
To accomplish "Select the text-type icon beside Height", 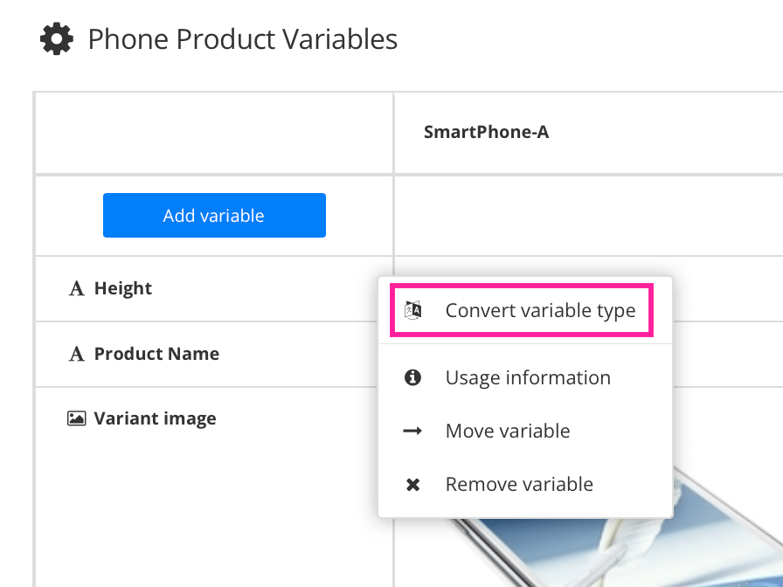I will (77, 287).
